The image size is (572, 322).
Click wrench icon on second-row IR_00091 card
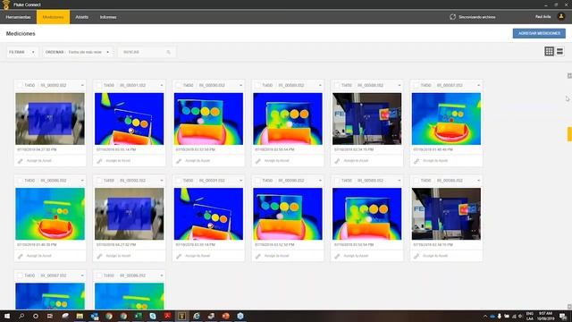[x=179, y=256]
